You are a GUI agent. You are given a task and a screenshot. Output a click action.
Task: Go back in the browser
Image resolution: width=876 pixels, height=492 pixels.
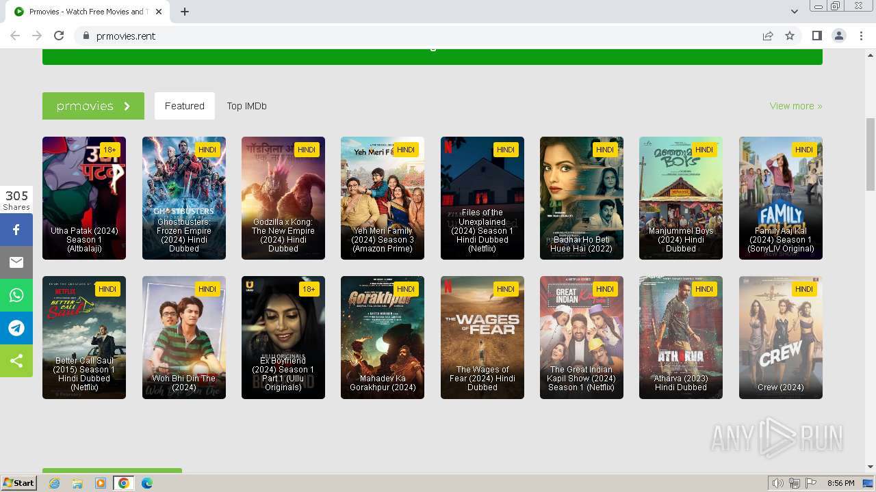coord(15,36)
